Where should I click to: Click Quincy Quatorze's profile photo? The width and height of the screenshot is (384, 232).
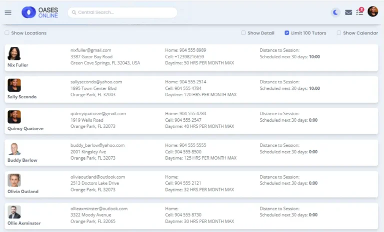tap(14, 117)
